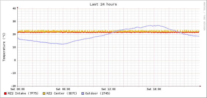Screen dimensions: 207x98
Task: Click the arrow atop the temperature axis
Action: pyautogui.click(x=17, y=7)
